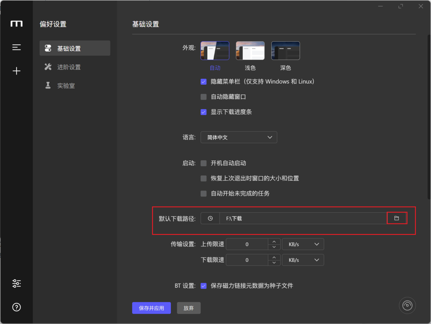Image resolution: width=431 pixels, height=324 pixels.
Task: Open 基础设置 preferences section
Action: click(75, 48)
